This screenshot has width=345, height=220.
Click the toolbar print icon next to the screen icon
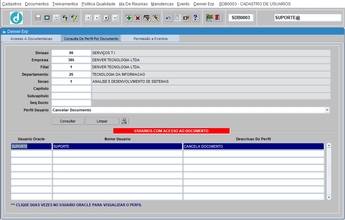[x=56, y=18]
